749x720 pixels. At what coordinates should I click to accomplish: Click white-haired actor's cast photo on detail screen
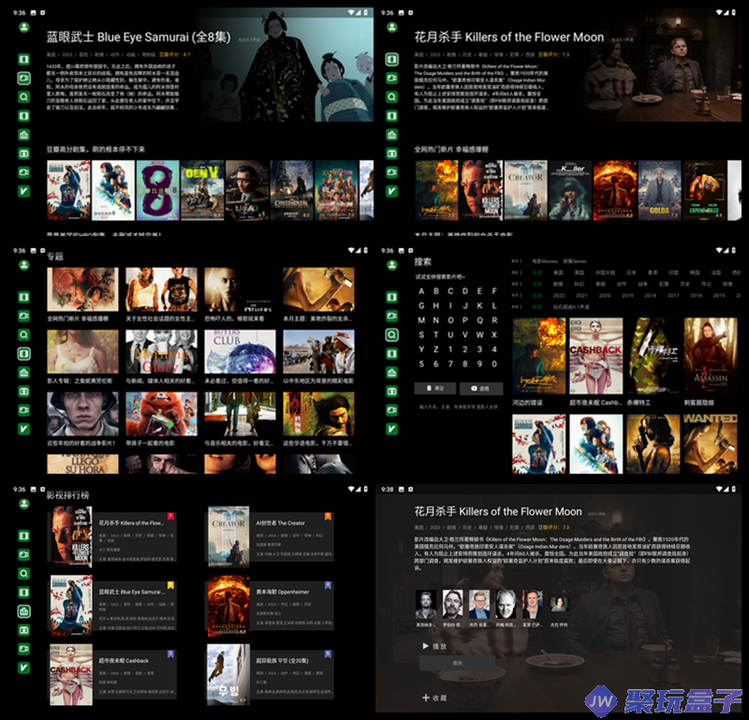click(x=506, y=605)
